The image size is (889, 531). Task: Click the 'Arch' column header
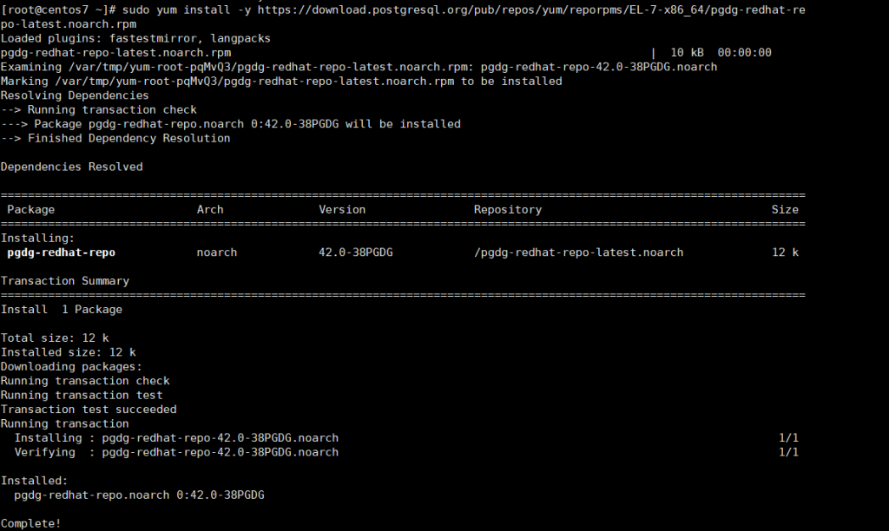click(210, 210)
